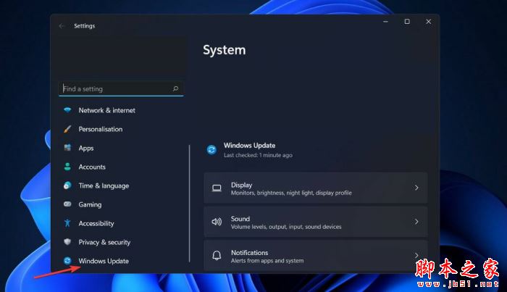
Task: Maximize the Settings window
Action: click(x=407, y=22)
